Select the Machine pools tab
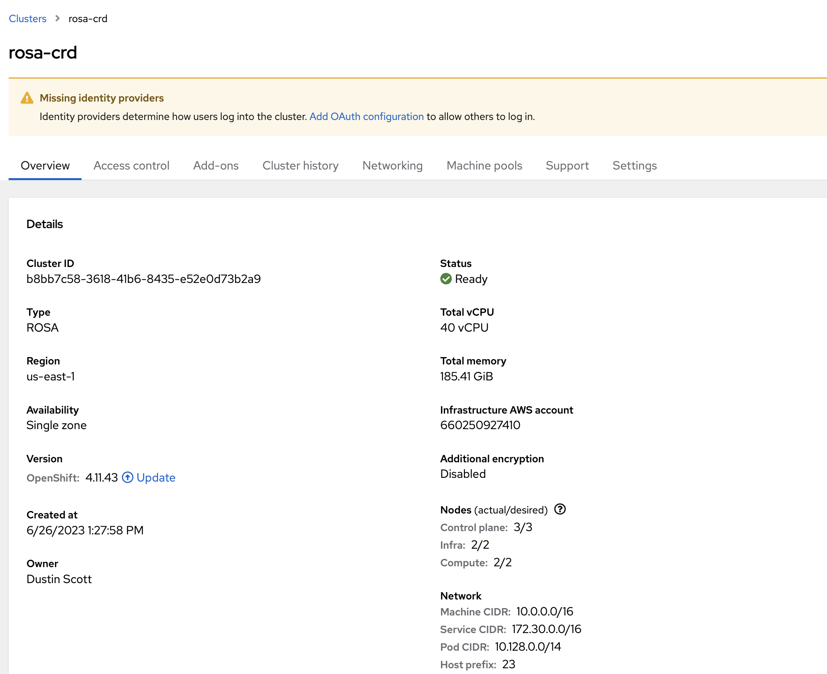The height and width of the screenshot is (674, 827). (484, 165)
